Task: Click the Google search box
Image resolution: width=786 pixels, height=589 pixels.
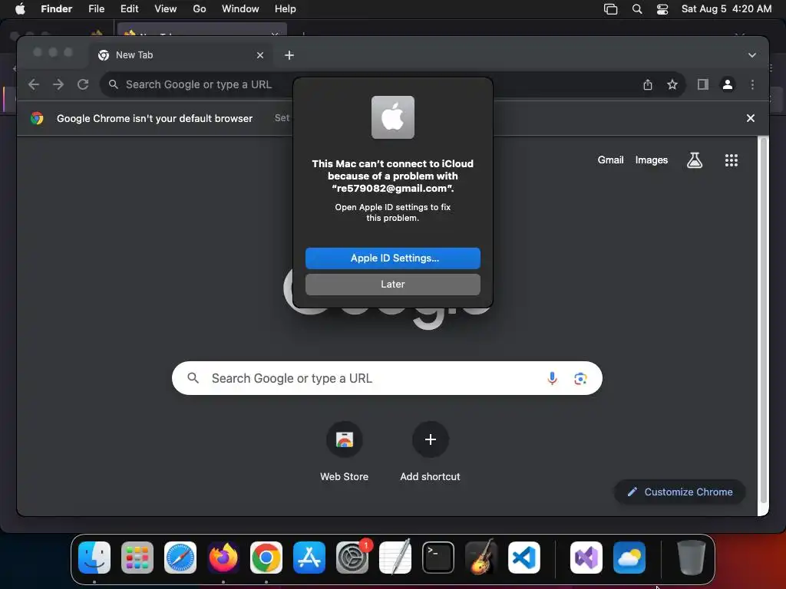Action: [387, 378]
